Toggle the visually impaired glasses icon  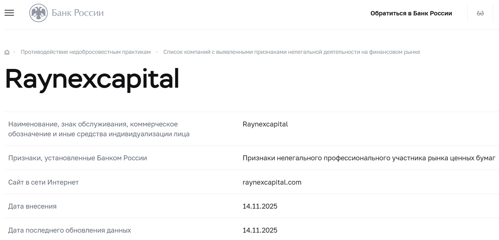click(480, 13)
